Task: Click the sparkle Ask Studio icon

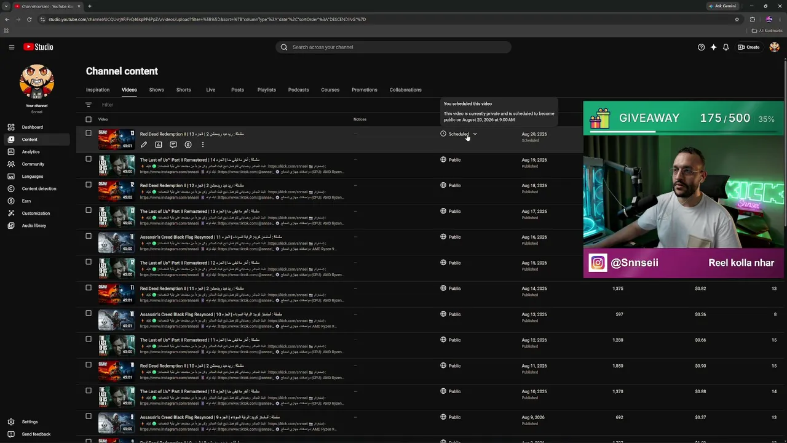Action: (713, 47)
